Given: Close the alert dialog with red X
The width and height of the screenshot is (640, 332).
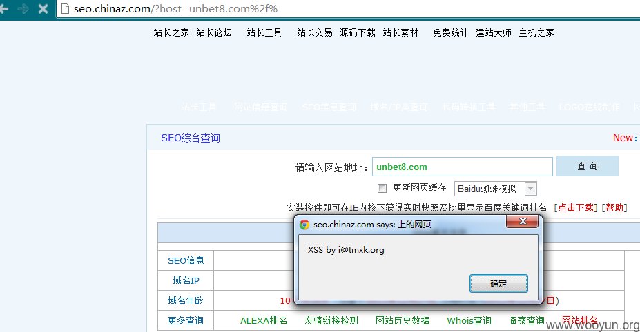Looking at the screenshot, I should click(x=522, y=222).
